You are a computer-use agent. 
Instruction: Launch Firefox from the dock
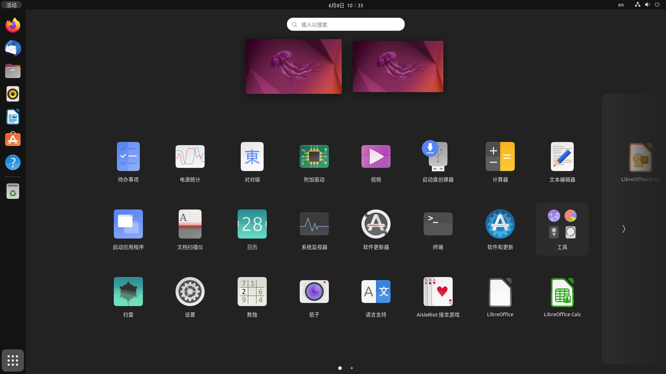[12, 25]
